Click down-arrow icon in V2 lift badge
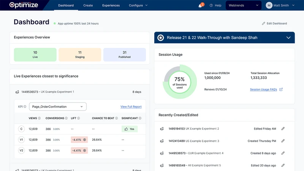Screen dimensions: 304x171 pyautogui.click(x=84, y=150)
